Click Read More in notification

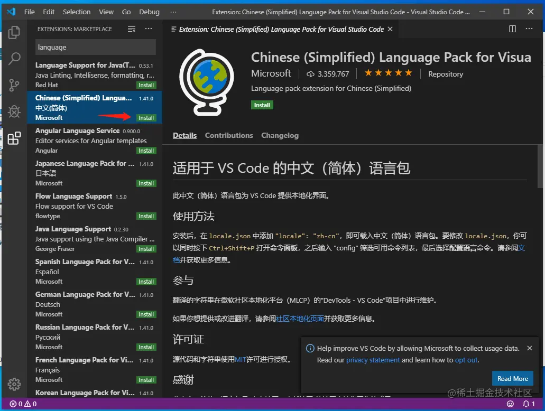(x=512, y=379)
